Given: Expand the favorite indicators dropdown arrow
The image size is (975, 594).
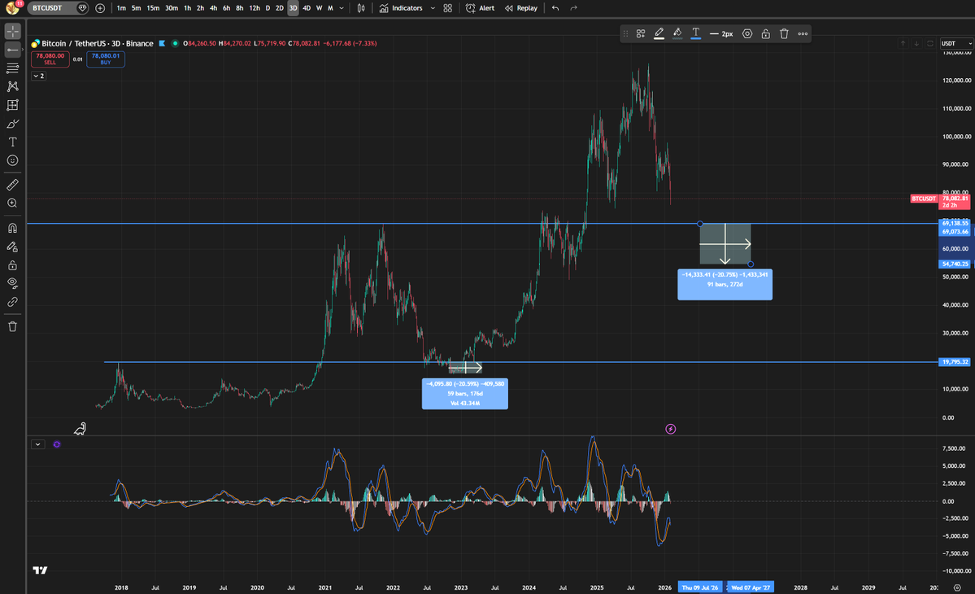Looking at the screenshot, I should [433, 8].
